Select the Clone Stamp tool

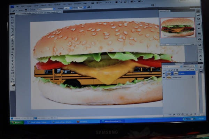click(12, 41)
